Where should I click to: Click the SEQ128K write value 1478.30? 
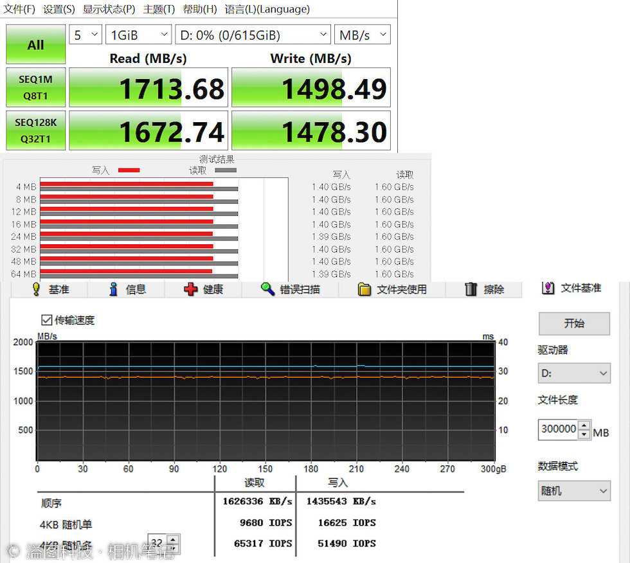(x=311, y=130)
